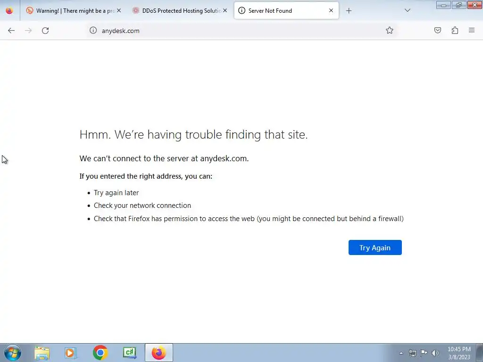The height and width of the screenshot is (362, 483).
Task: Launch Windows Media Player from taskbar
Action: coord(71,353)
